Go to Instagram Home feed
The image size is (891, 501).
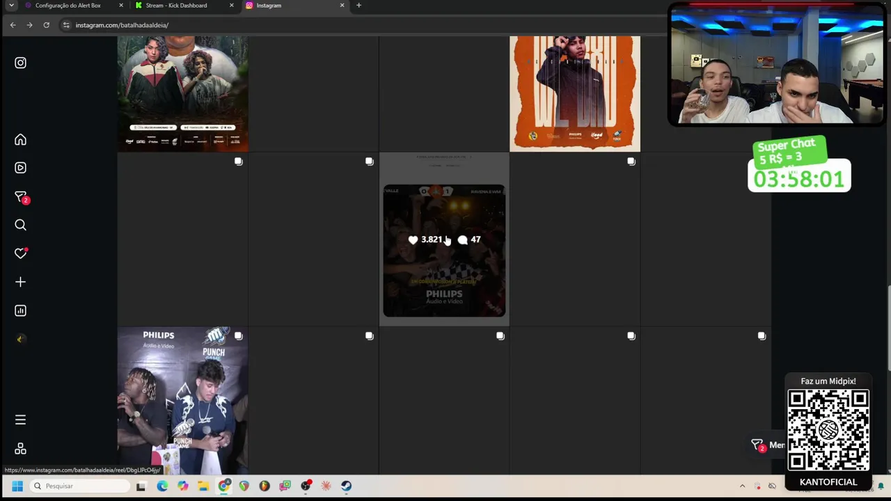[20, 140]
